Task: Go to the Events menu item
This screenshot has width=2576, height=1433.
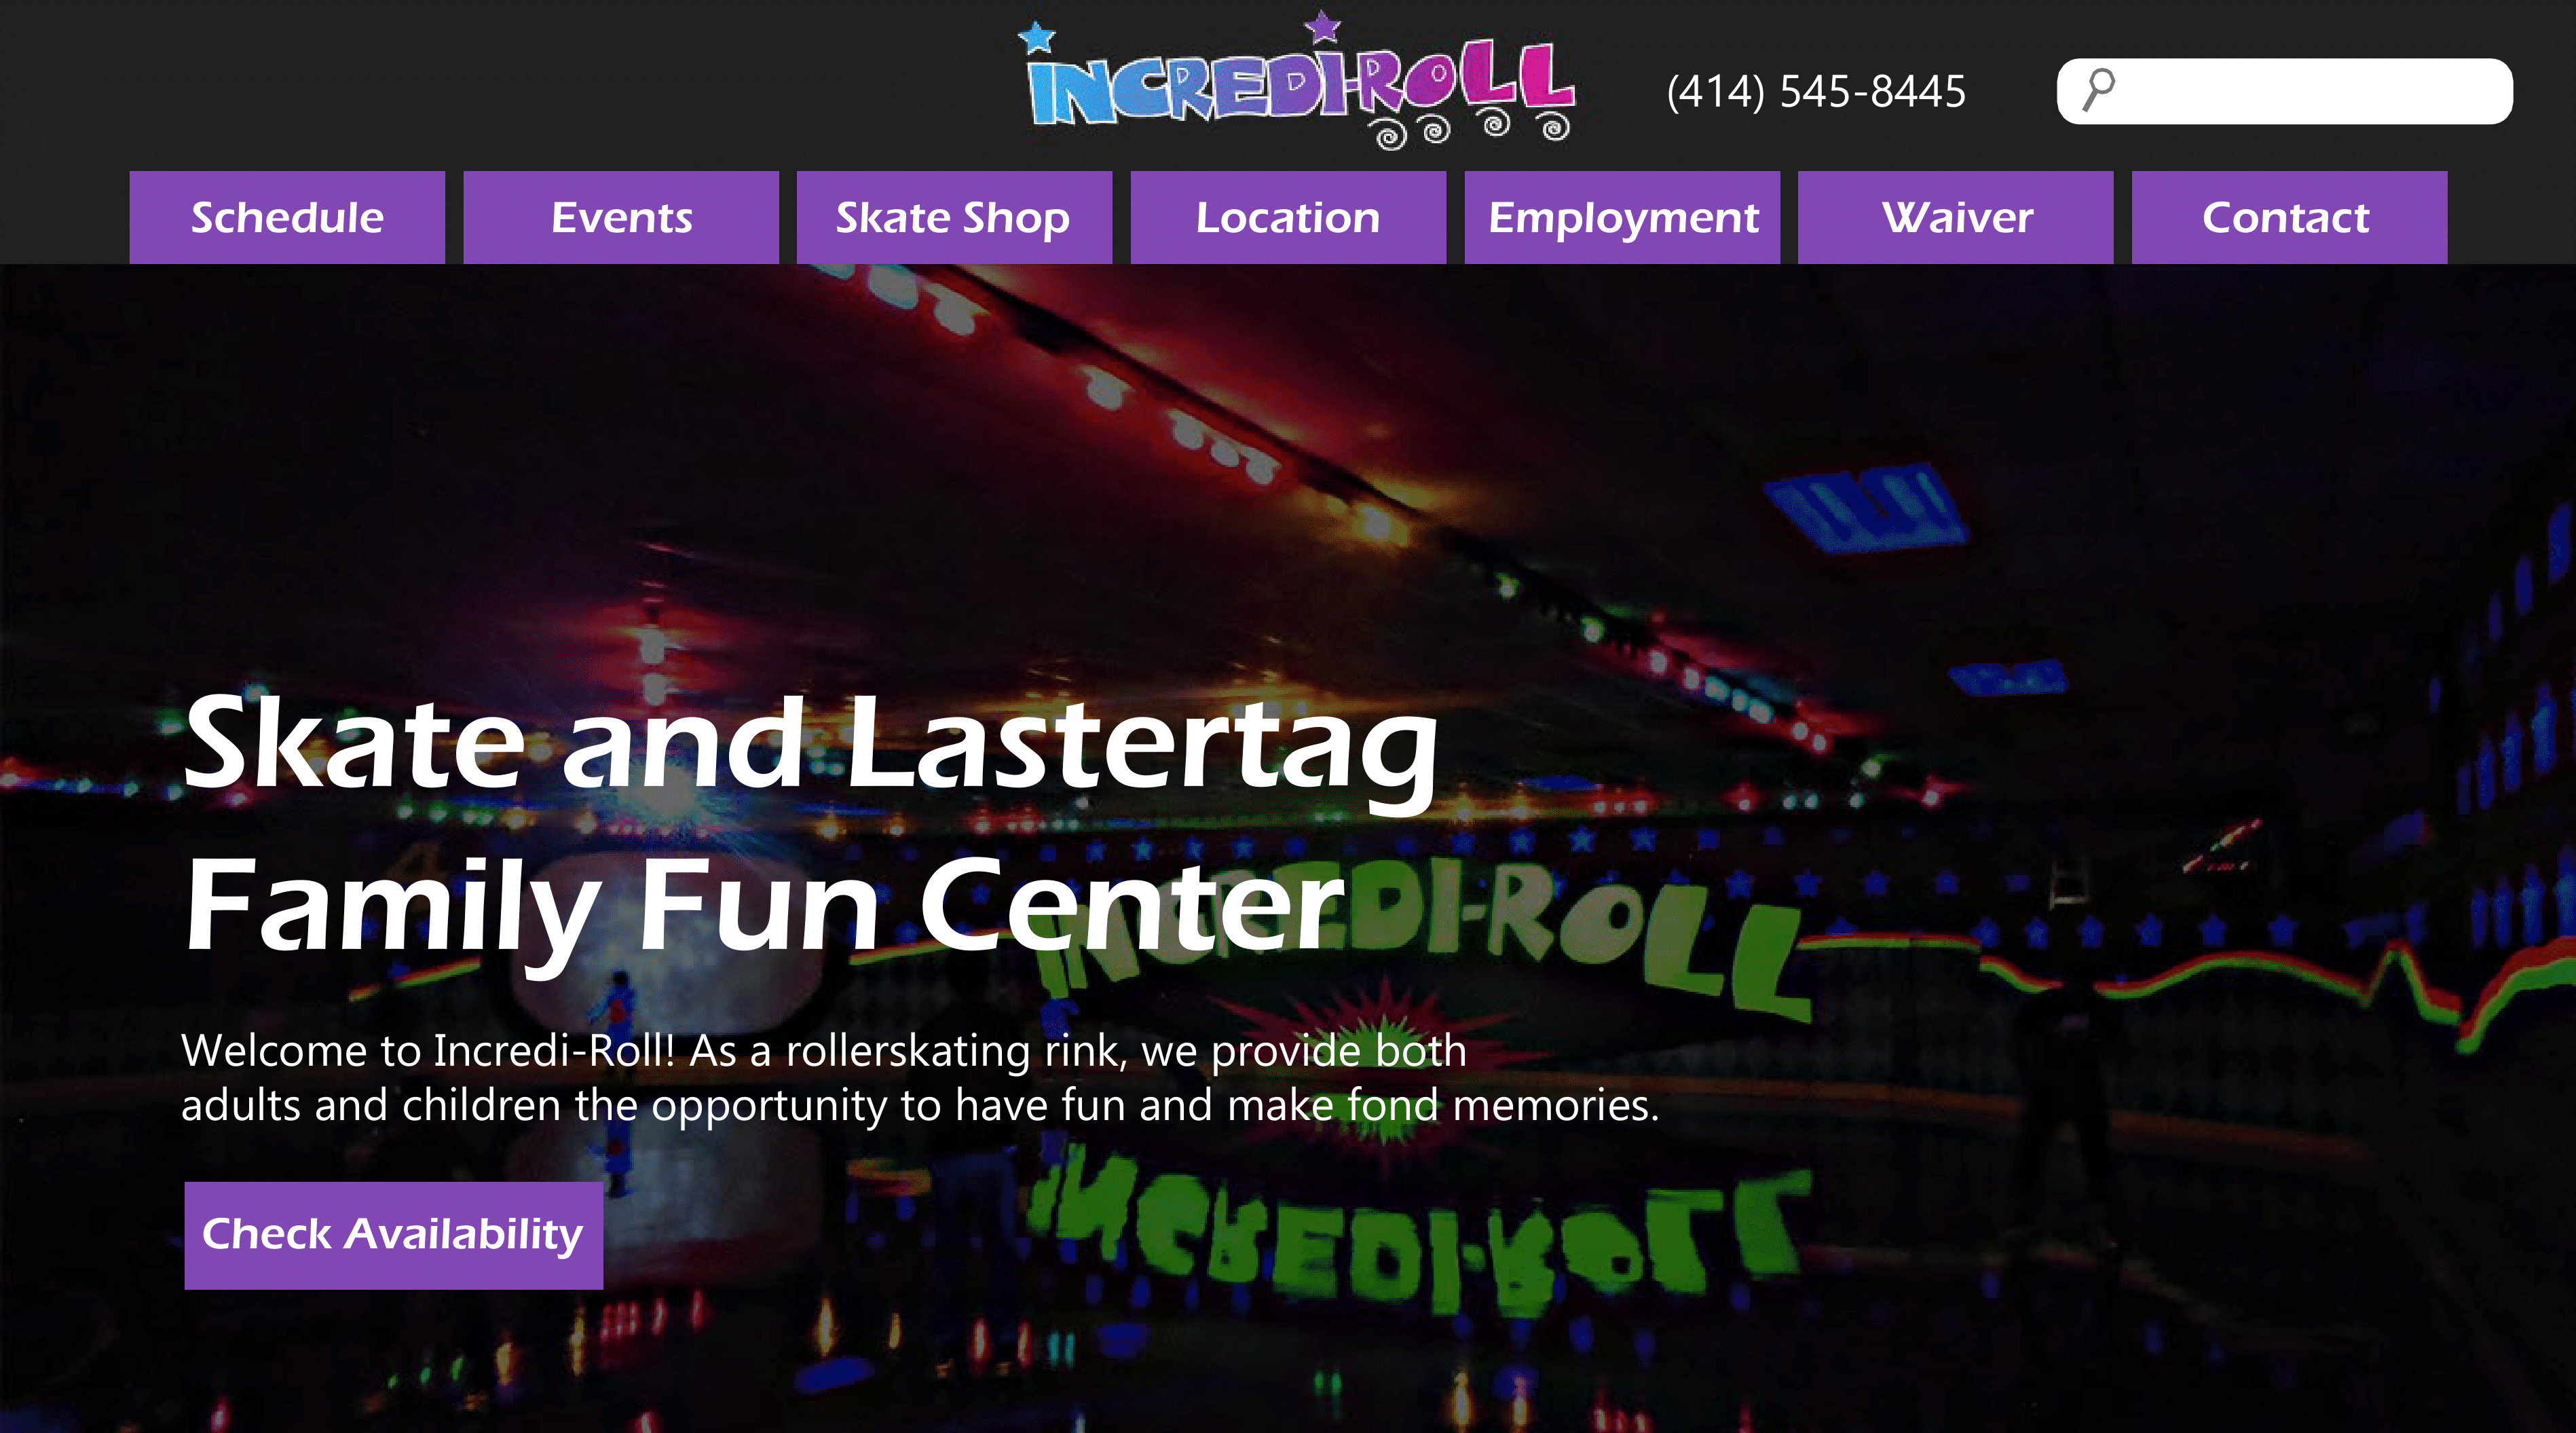Action: (x=621, y=217)
